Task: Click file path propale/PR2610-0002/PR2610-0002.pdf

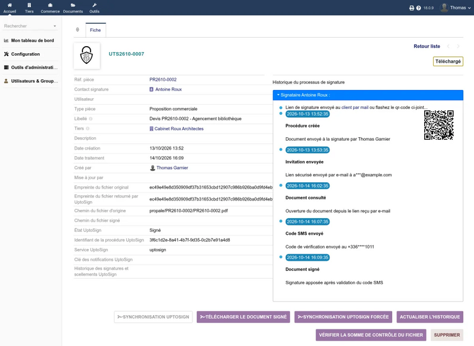Action: point(188,211)
